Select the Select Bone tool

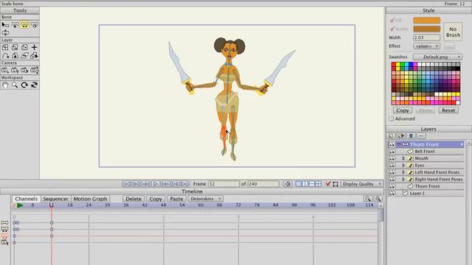(5, 24)
